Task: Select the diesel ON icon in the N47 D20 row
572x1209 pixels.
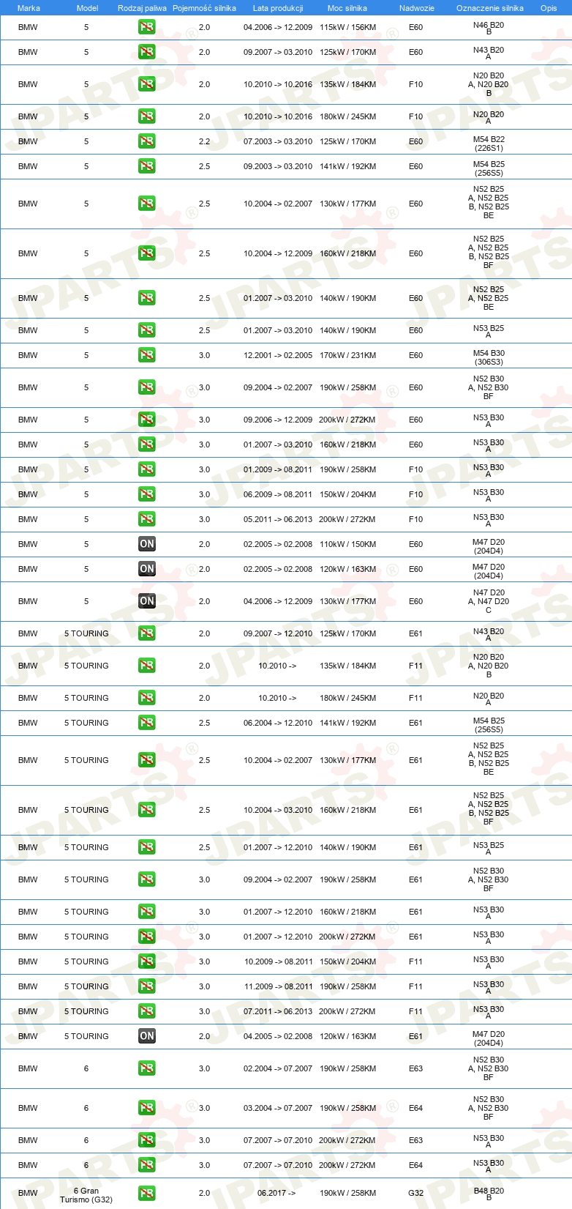Action: (147, 601)
